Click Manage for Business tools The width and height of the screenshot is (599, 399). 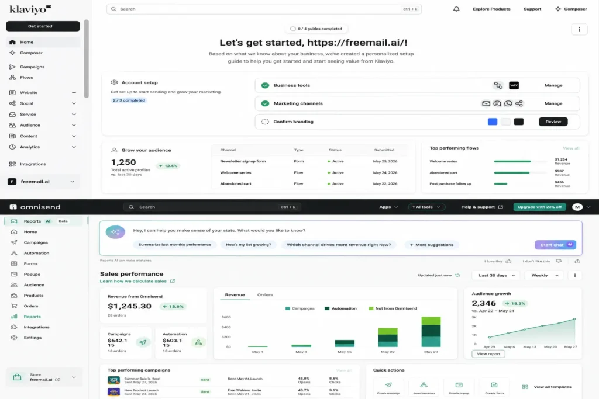553,85
